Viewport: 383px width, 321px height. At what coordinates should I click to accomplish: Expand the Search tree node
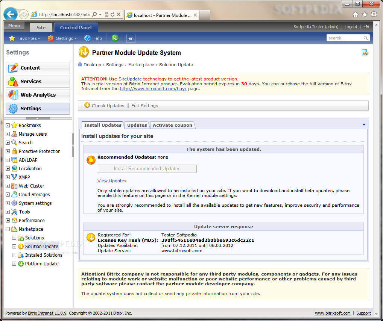8,142
